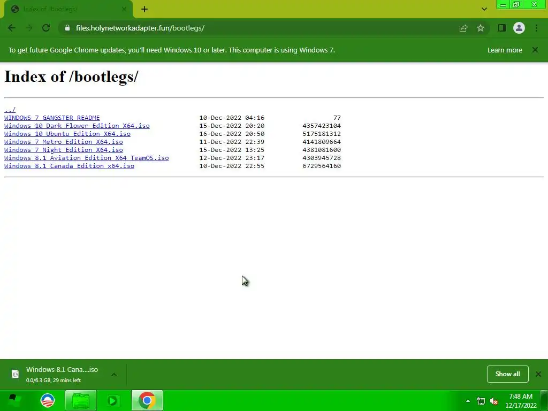Click the file size 6729564160
The width and height of the screenshot is (548, 411).
(322, 166)
